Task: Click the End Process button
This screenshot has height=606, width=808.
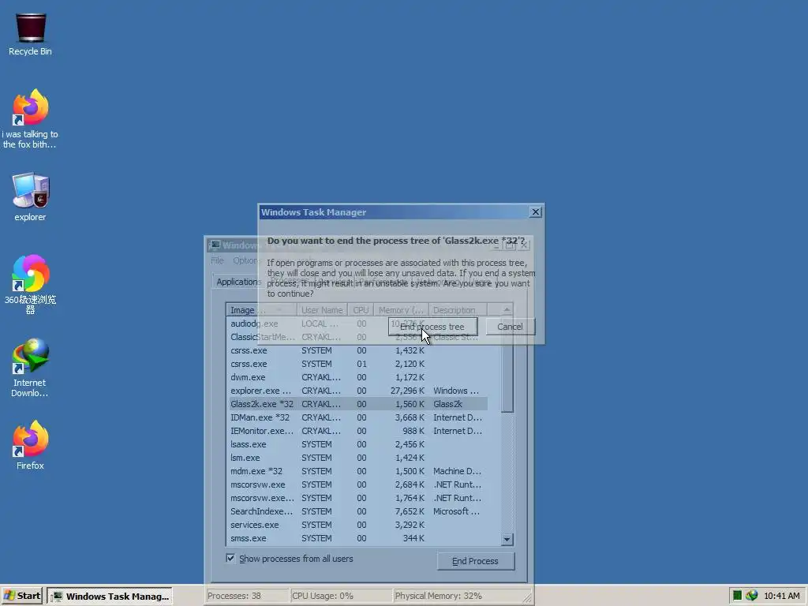Action: pyautogui.click(x=475, y=561)
